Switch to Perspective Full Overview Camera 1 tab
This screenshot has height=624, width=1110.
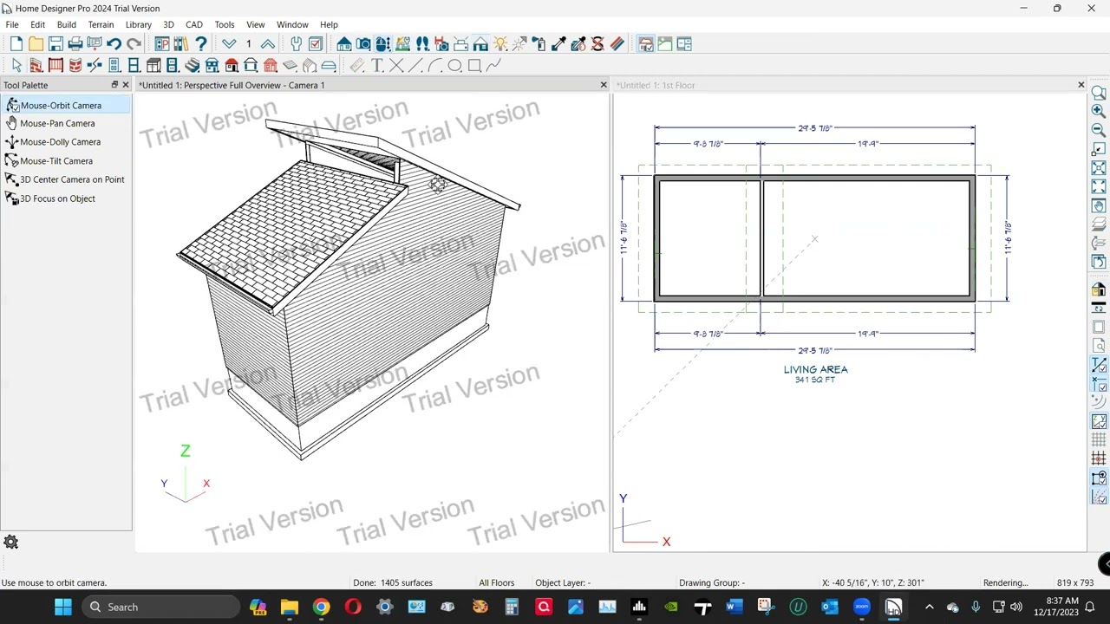(232, 85)
